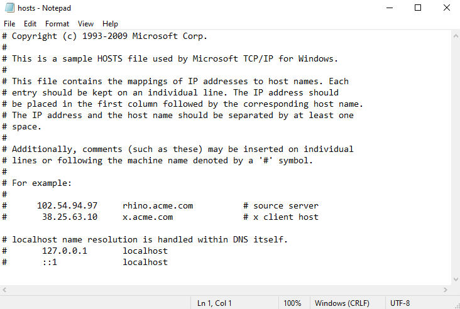Click the Notepad icon in the title bar
The height and width of the screenshot is (309, 460).
[8, 8]
